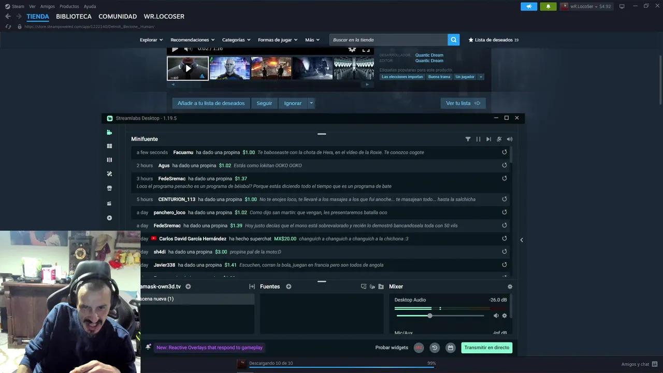Screen dimensions: 663x373
Task: Open the Streamlabs app store icon
Action: (109, 189)
